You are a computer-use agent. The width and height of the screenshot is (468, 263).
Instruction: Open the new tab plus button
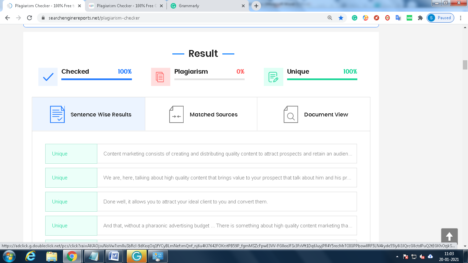pyautogui.click(x=256, y=6)
